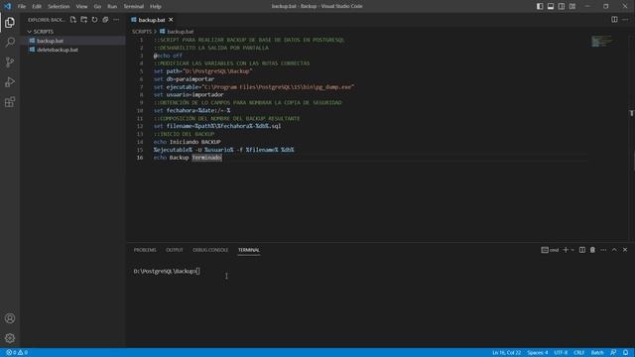Screen dimensions: 635x357
Task: Change line endings via CRLF
Action: [x=578, y=353]
